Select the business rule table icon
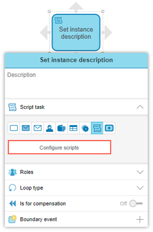The image size is (153, 232). point(73,128)
